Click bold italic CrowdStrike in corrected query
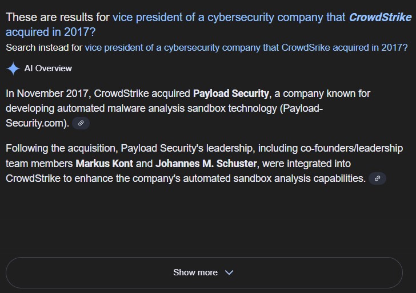416x293 pixels. pos(379,17)
